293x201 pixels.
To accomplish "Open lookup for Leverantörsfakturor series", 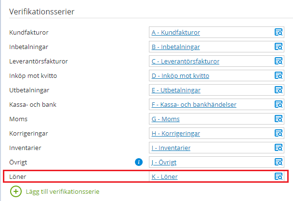I will pyautogui.click(x=278, y=62).
